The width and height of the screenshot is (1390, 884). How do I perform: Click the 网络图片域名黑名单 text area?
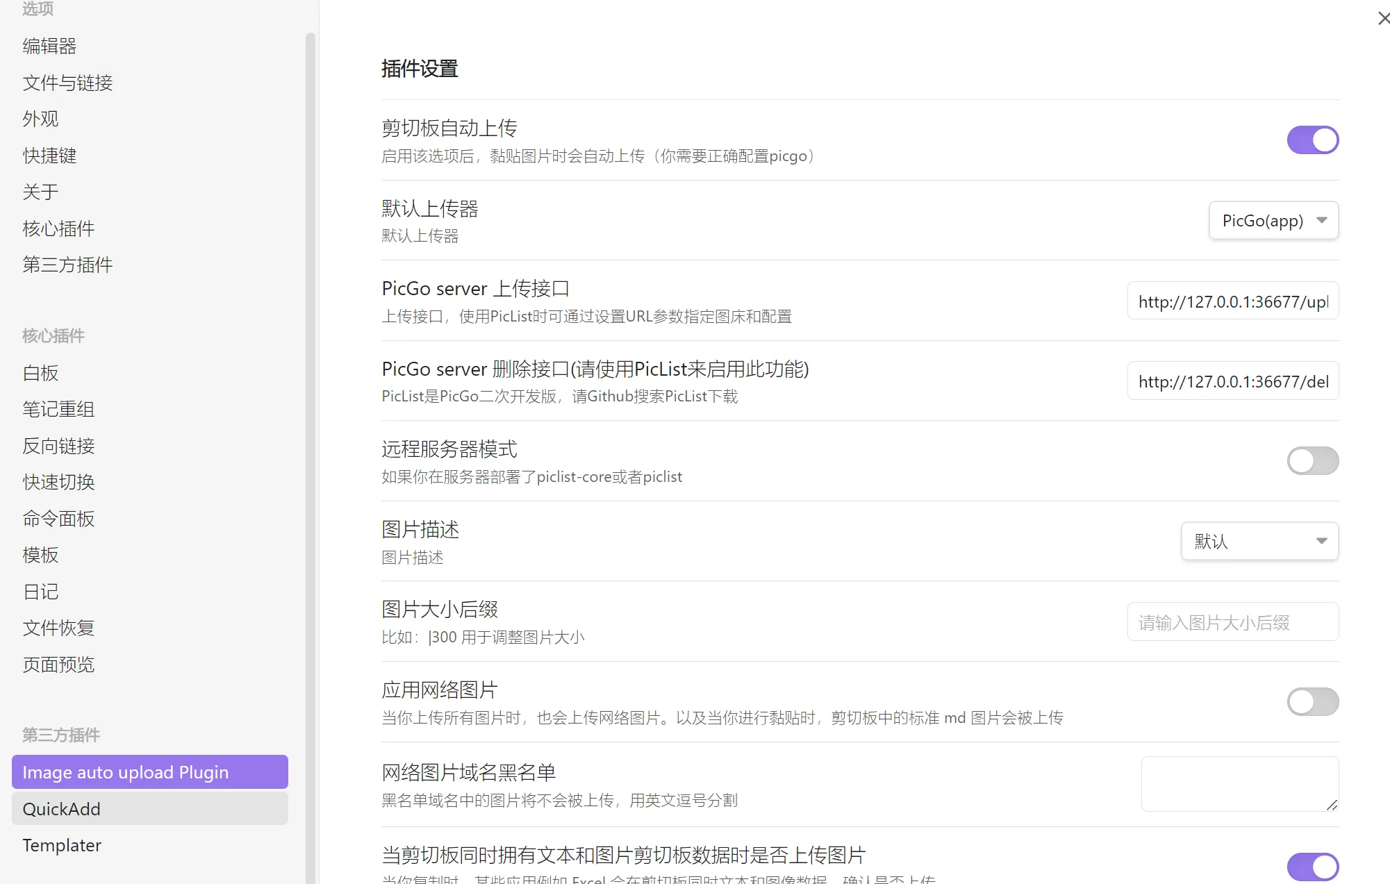tap(1239, 784)
